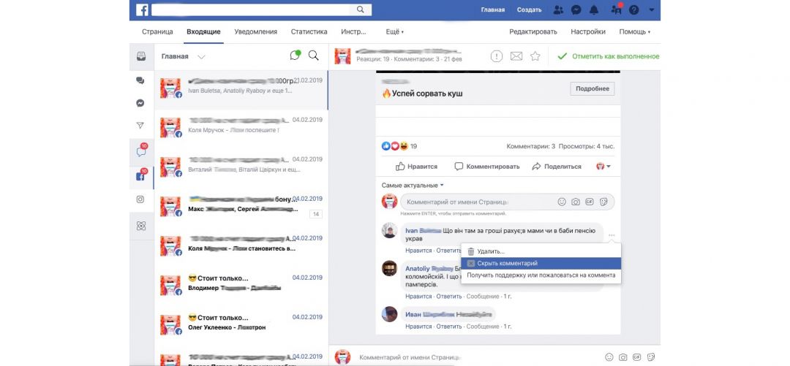Select the chat bubbles icon in the sidebar

(140, 80)
